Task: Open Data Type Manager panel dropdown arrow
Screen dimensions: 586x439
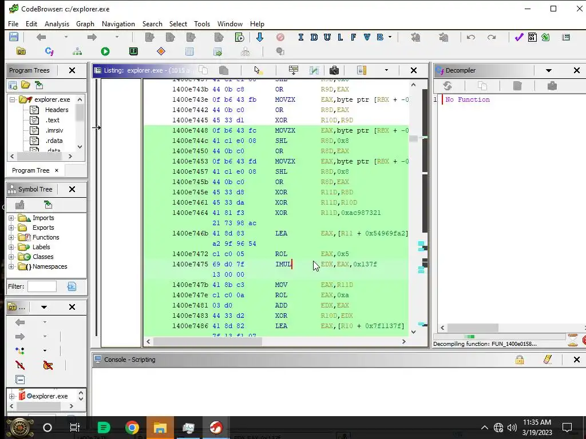Action: (43, 307)
